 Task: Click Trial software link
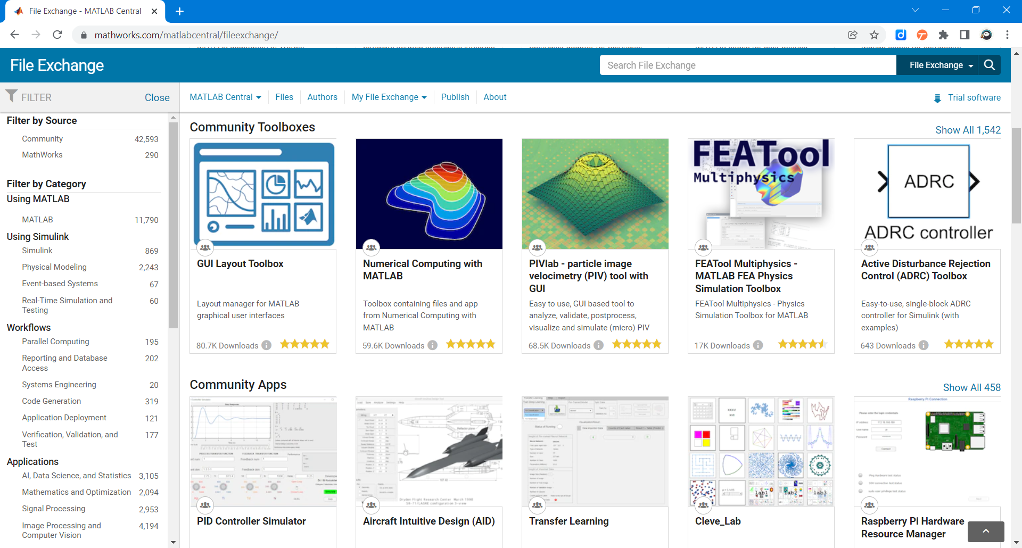point(974,97)
